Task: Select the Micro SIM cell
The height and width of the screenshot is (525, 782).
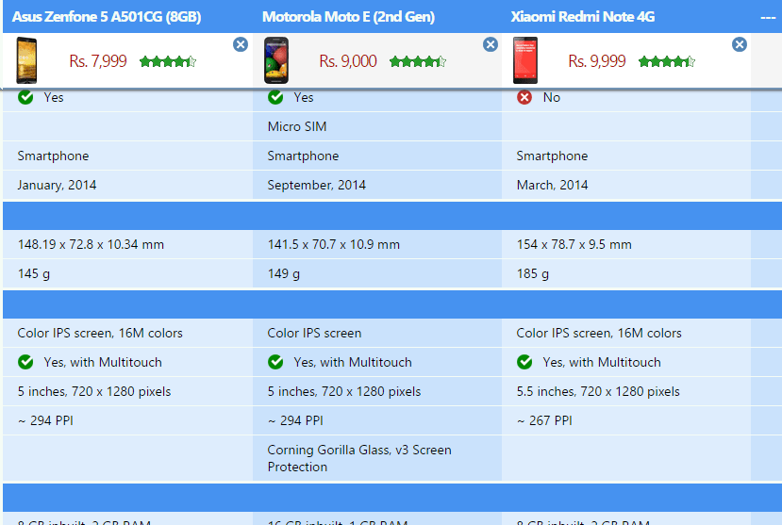Action: pos(377,126)
